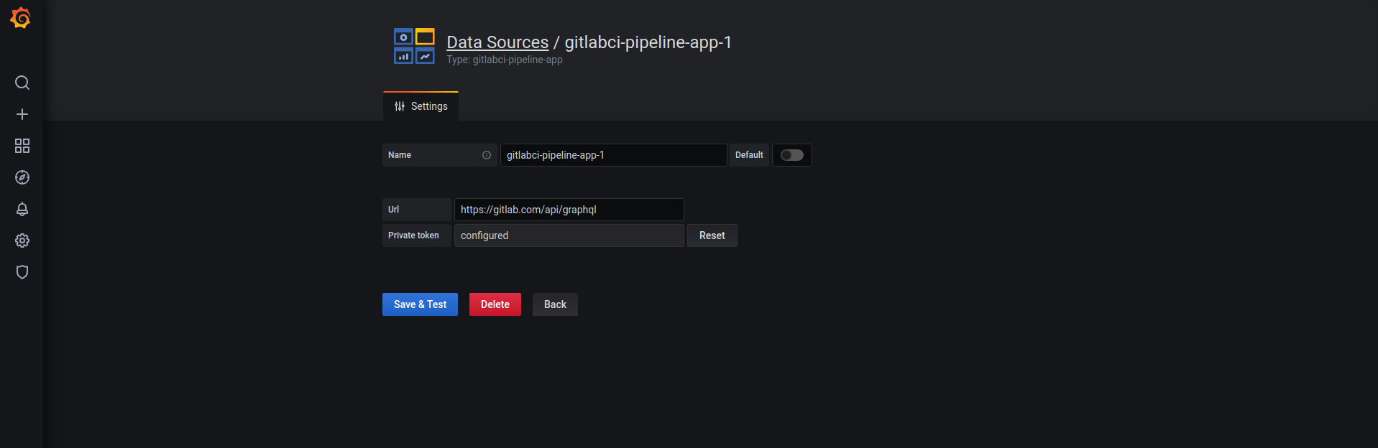
Task: Switch to the Settings tab
Action: [x=421, y=106]
